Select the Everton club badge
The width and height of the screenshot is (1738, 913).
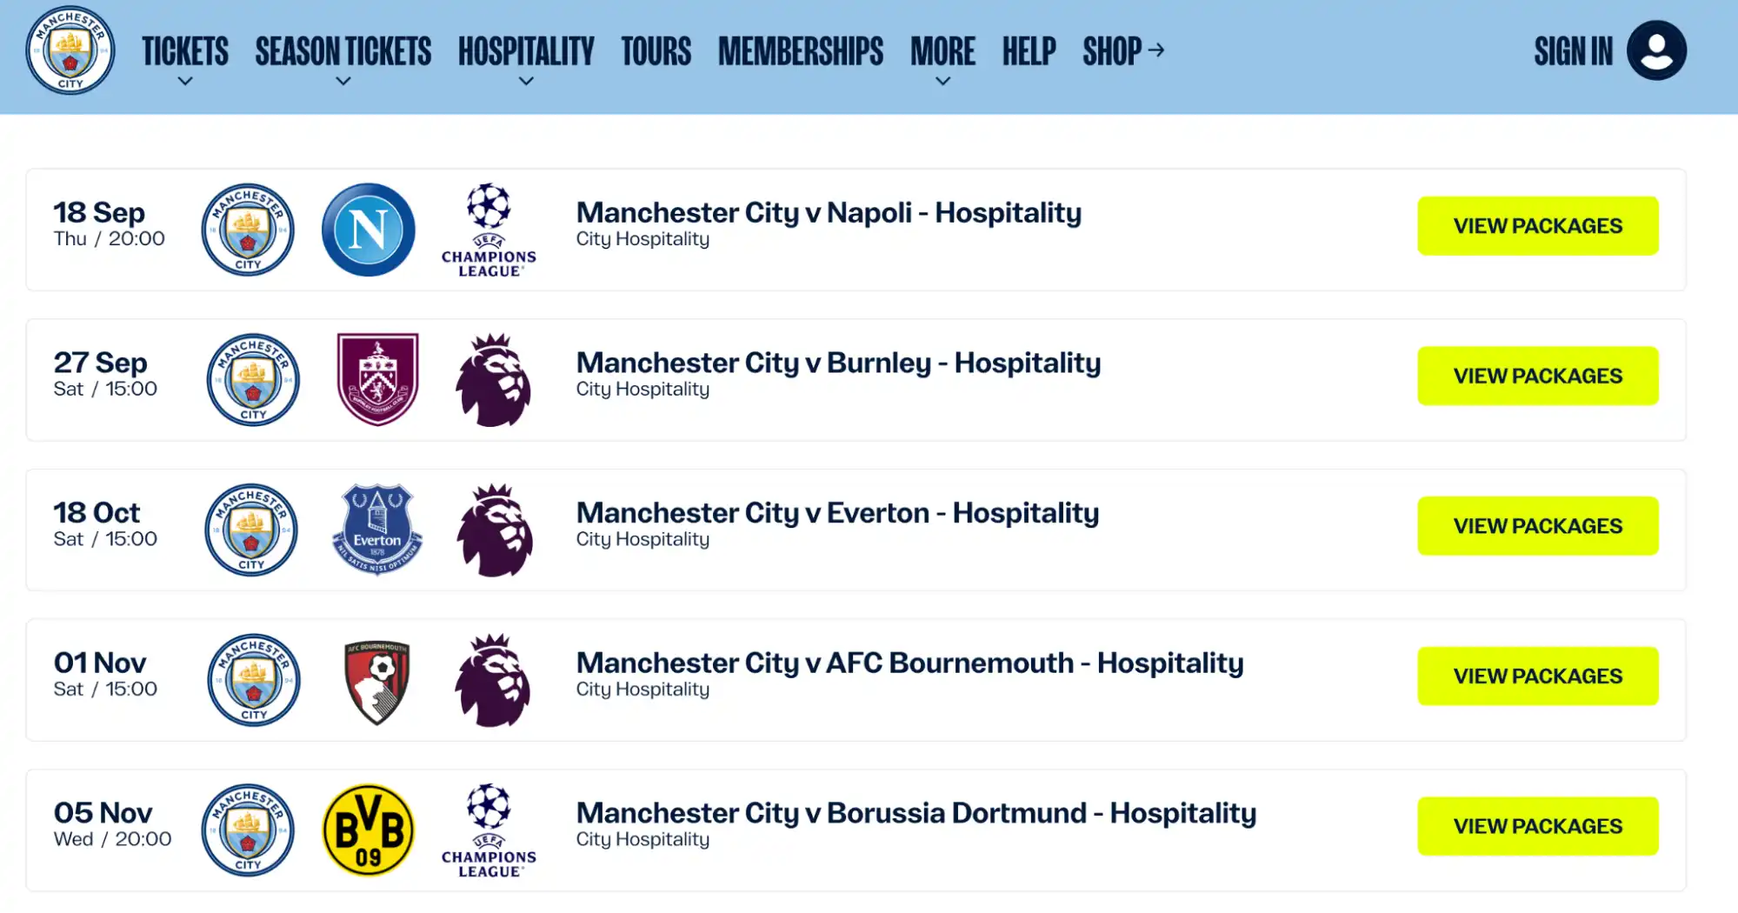(377, 530)
